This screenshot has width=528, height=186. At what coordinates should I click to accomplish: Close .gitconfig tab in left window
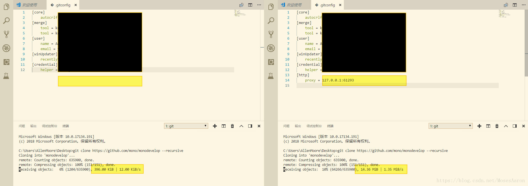(x=76, y=5)
